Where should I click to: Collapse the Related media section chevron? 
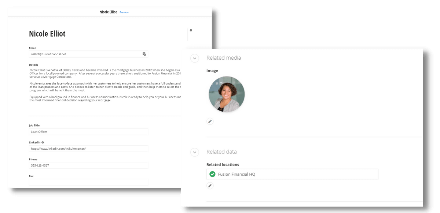195,58
